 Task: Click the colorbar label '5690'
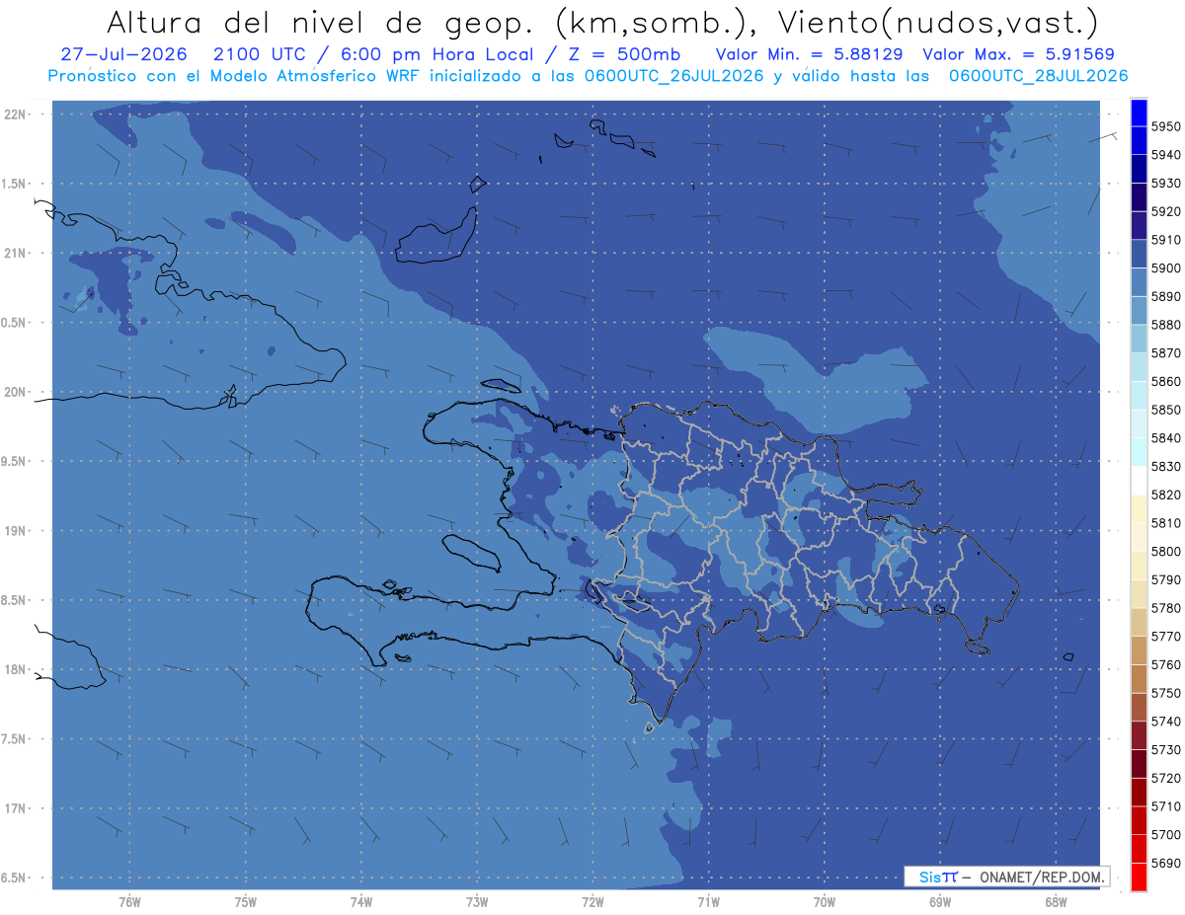(x=1166, y=863)
